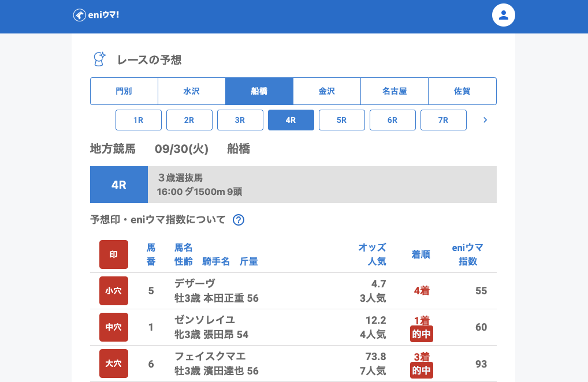The image size is (588, 382).
Task: Open the user profile account icon
Action: (503, 15)
